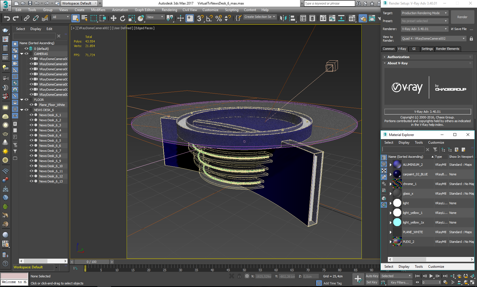Click the Select and Move tool
Image resolution: width=477 pixels, height=287 pixels.
114,18
